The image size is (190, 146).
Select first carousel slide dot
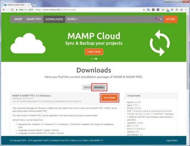(91, 59)
